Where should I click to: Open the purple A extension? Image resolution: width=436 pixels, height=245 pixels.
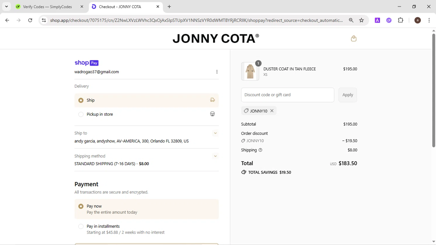click(377, 20)
